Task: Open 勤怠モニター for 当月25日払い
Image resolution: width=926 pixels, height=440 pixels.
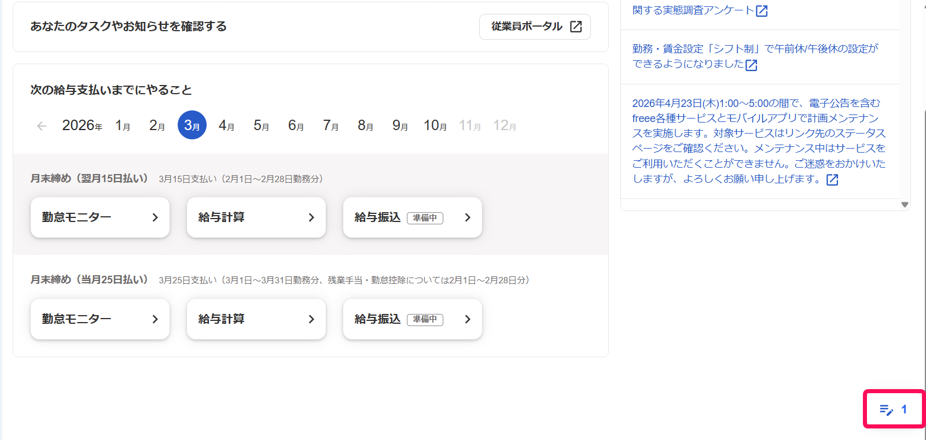Action: click(100, 319)
